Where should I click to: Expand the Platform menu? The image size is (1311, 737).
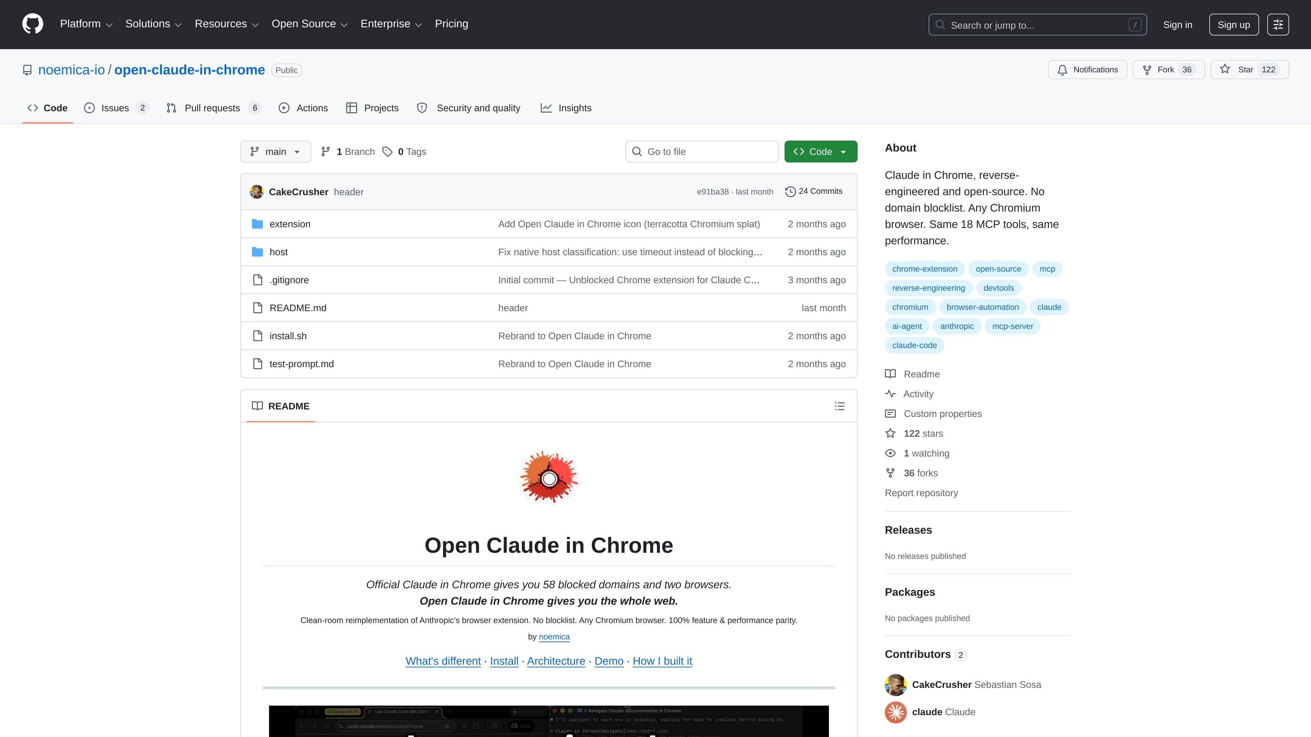86,24
